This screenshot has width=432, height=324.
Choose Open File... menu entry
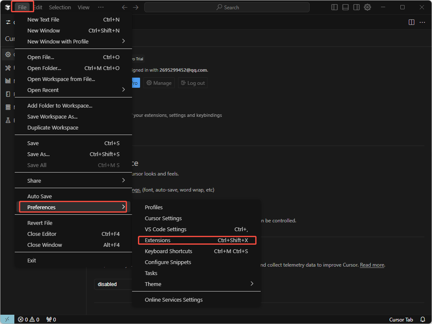pyautogui.click(x=73, y=57)
